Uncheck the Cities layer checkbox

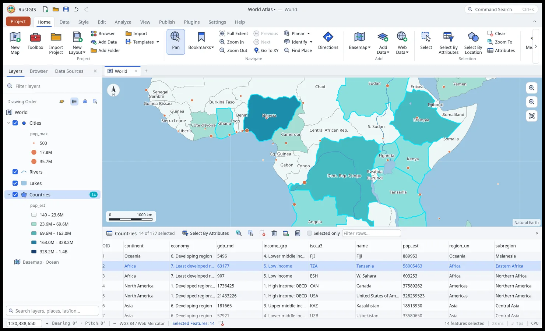pos(15,123)
